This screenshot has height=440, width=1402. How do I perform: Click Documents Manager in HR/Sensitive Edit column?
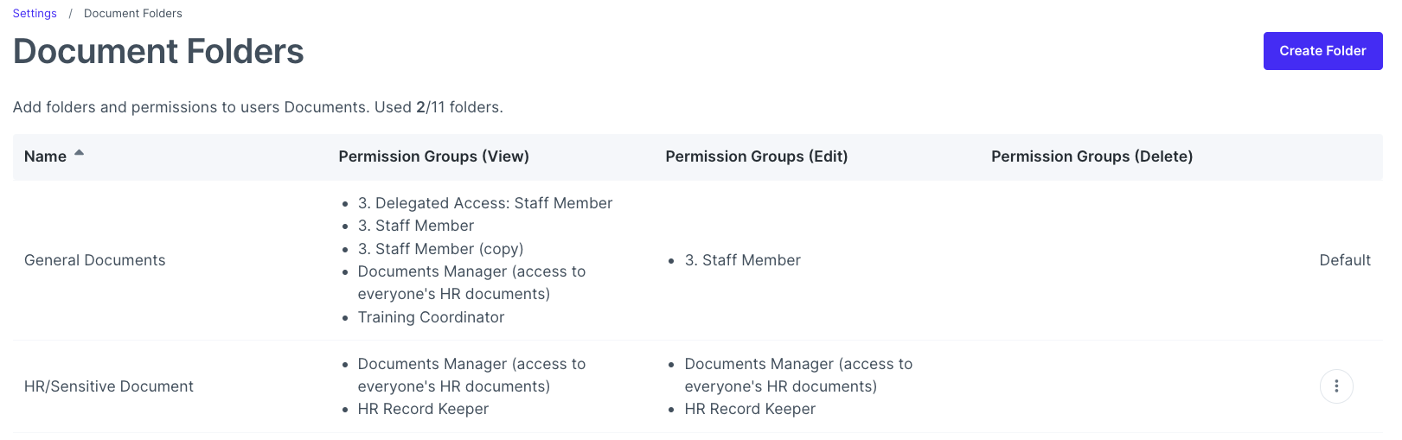[x=798, y=375]
